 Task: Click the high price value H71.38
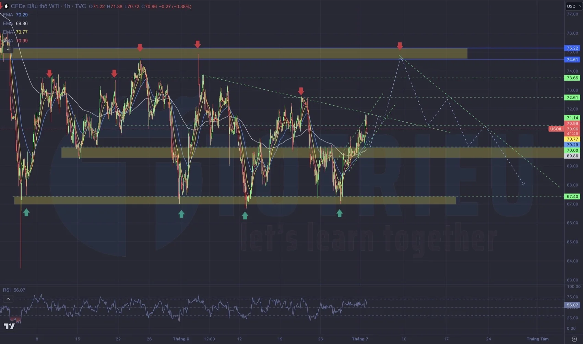click(115, 7)
